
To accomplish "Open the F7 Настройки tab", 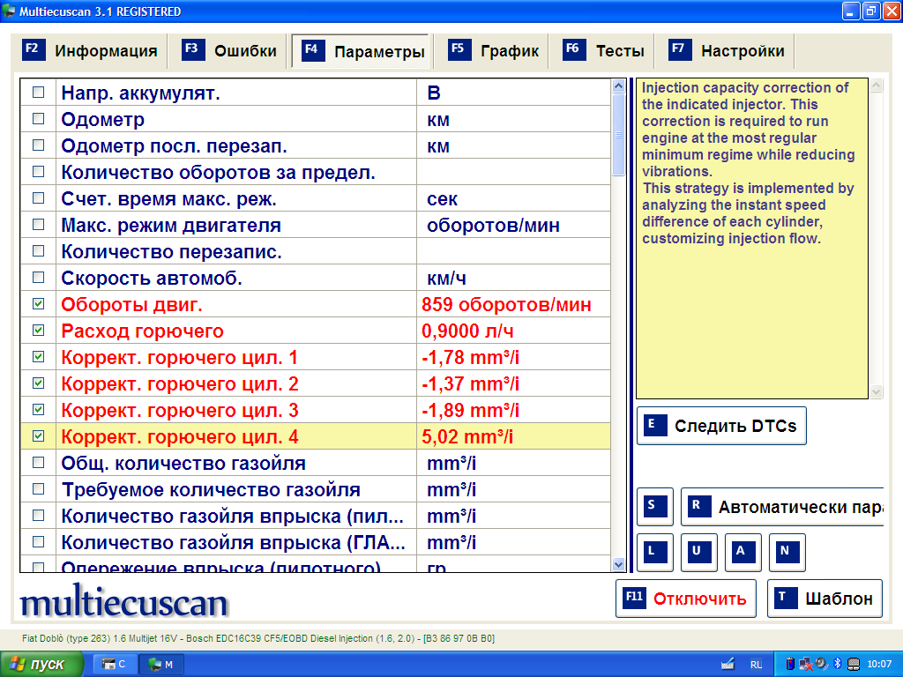I will coord(727,50).
